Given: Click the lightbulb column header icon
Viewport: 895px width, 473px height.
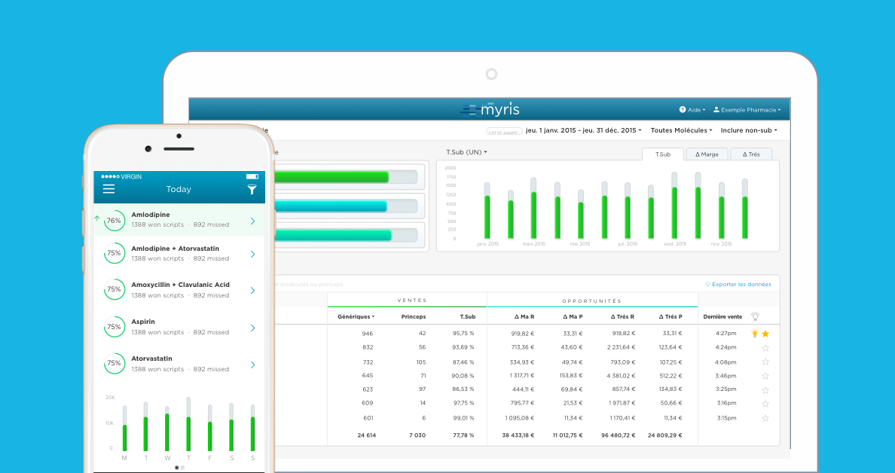Looking at the screenshot, I should pyautogui.click(x=755, y=317).
